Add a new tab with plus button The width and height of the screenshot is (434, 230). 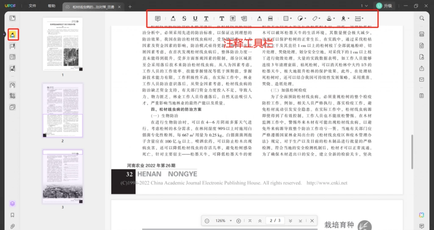coord(130,7)
